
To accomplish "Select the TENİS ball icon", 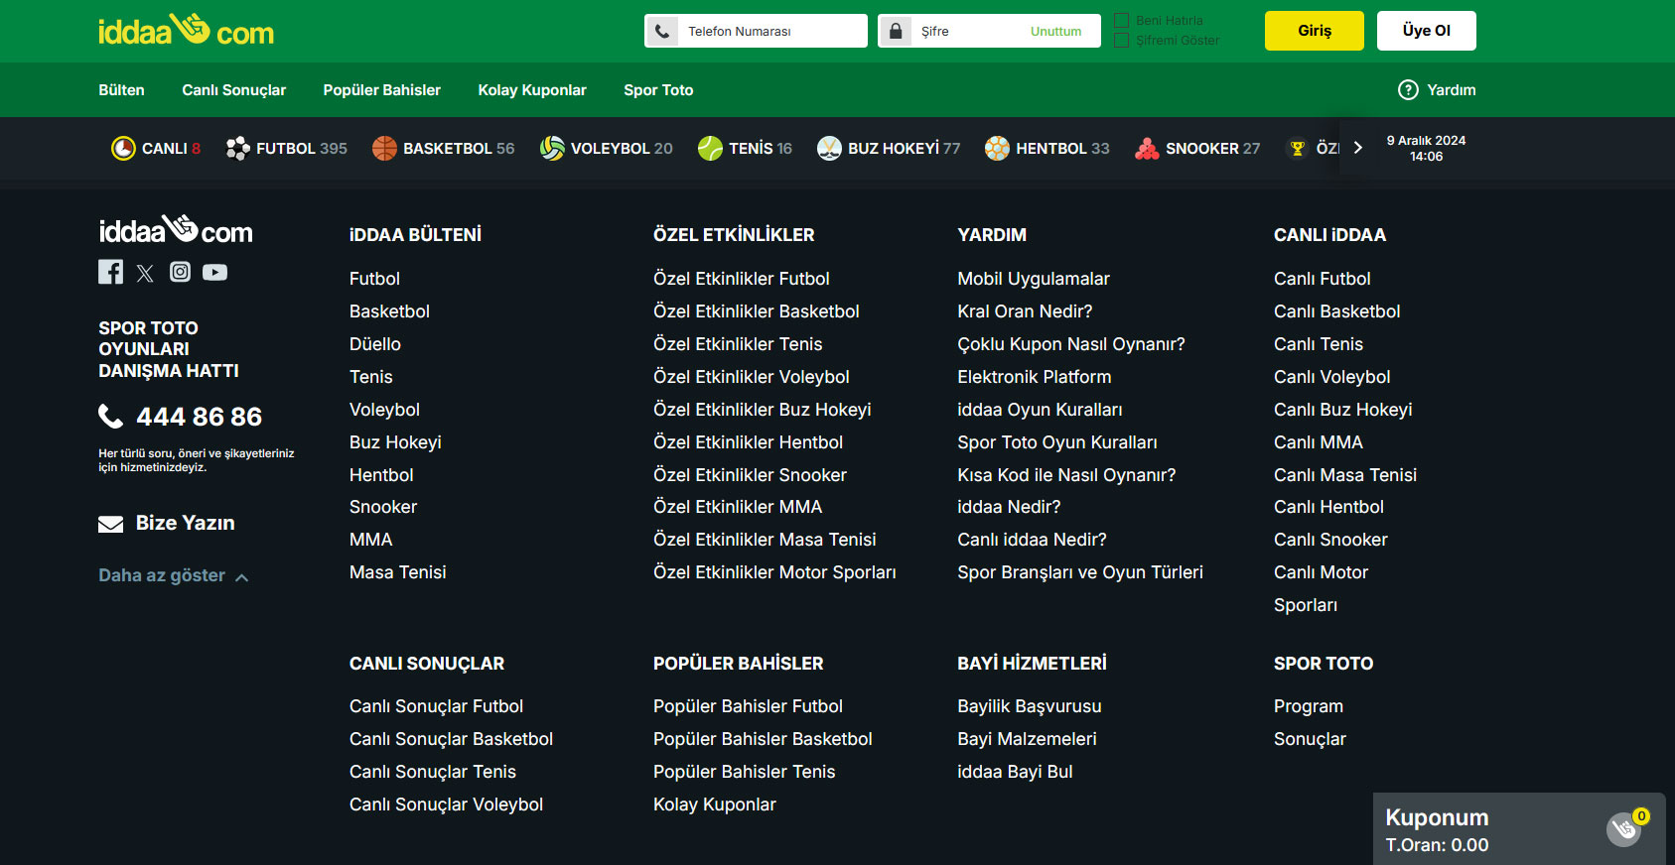I will pyautogui.click(x=710, y=149).
